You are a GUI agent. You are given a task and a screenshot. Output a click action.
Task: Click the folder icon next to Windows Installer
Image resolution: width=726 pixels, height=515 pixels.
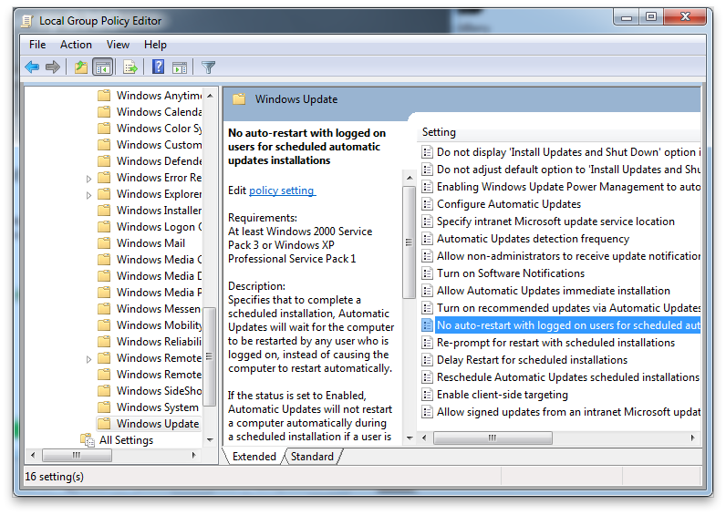pos(104,211)
